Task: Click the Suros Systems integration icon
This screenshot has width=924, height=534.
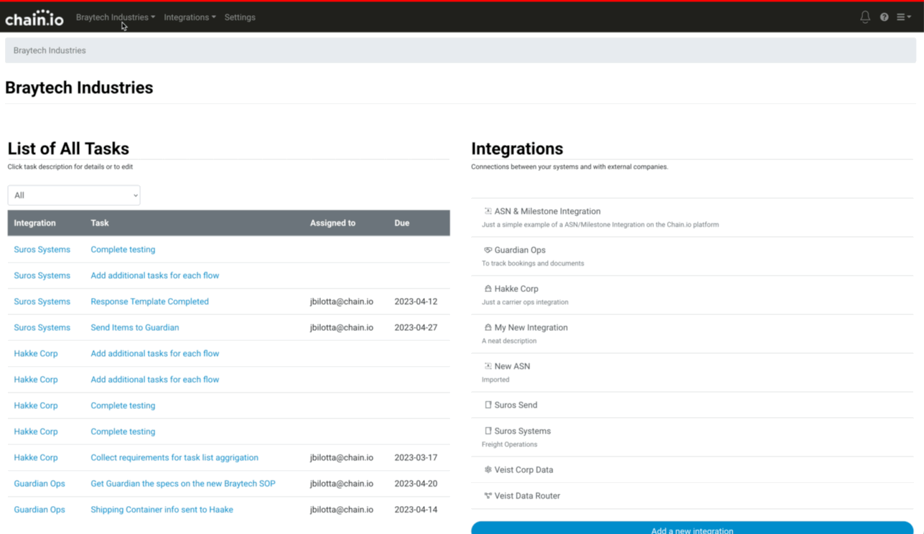Action: click(488, 431)
